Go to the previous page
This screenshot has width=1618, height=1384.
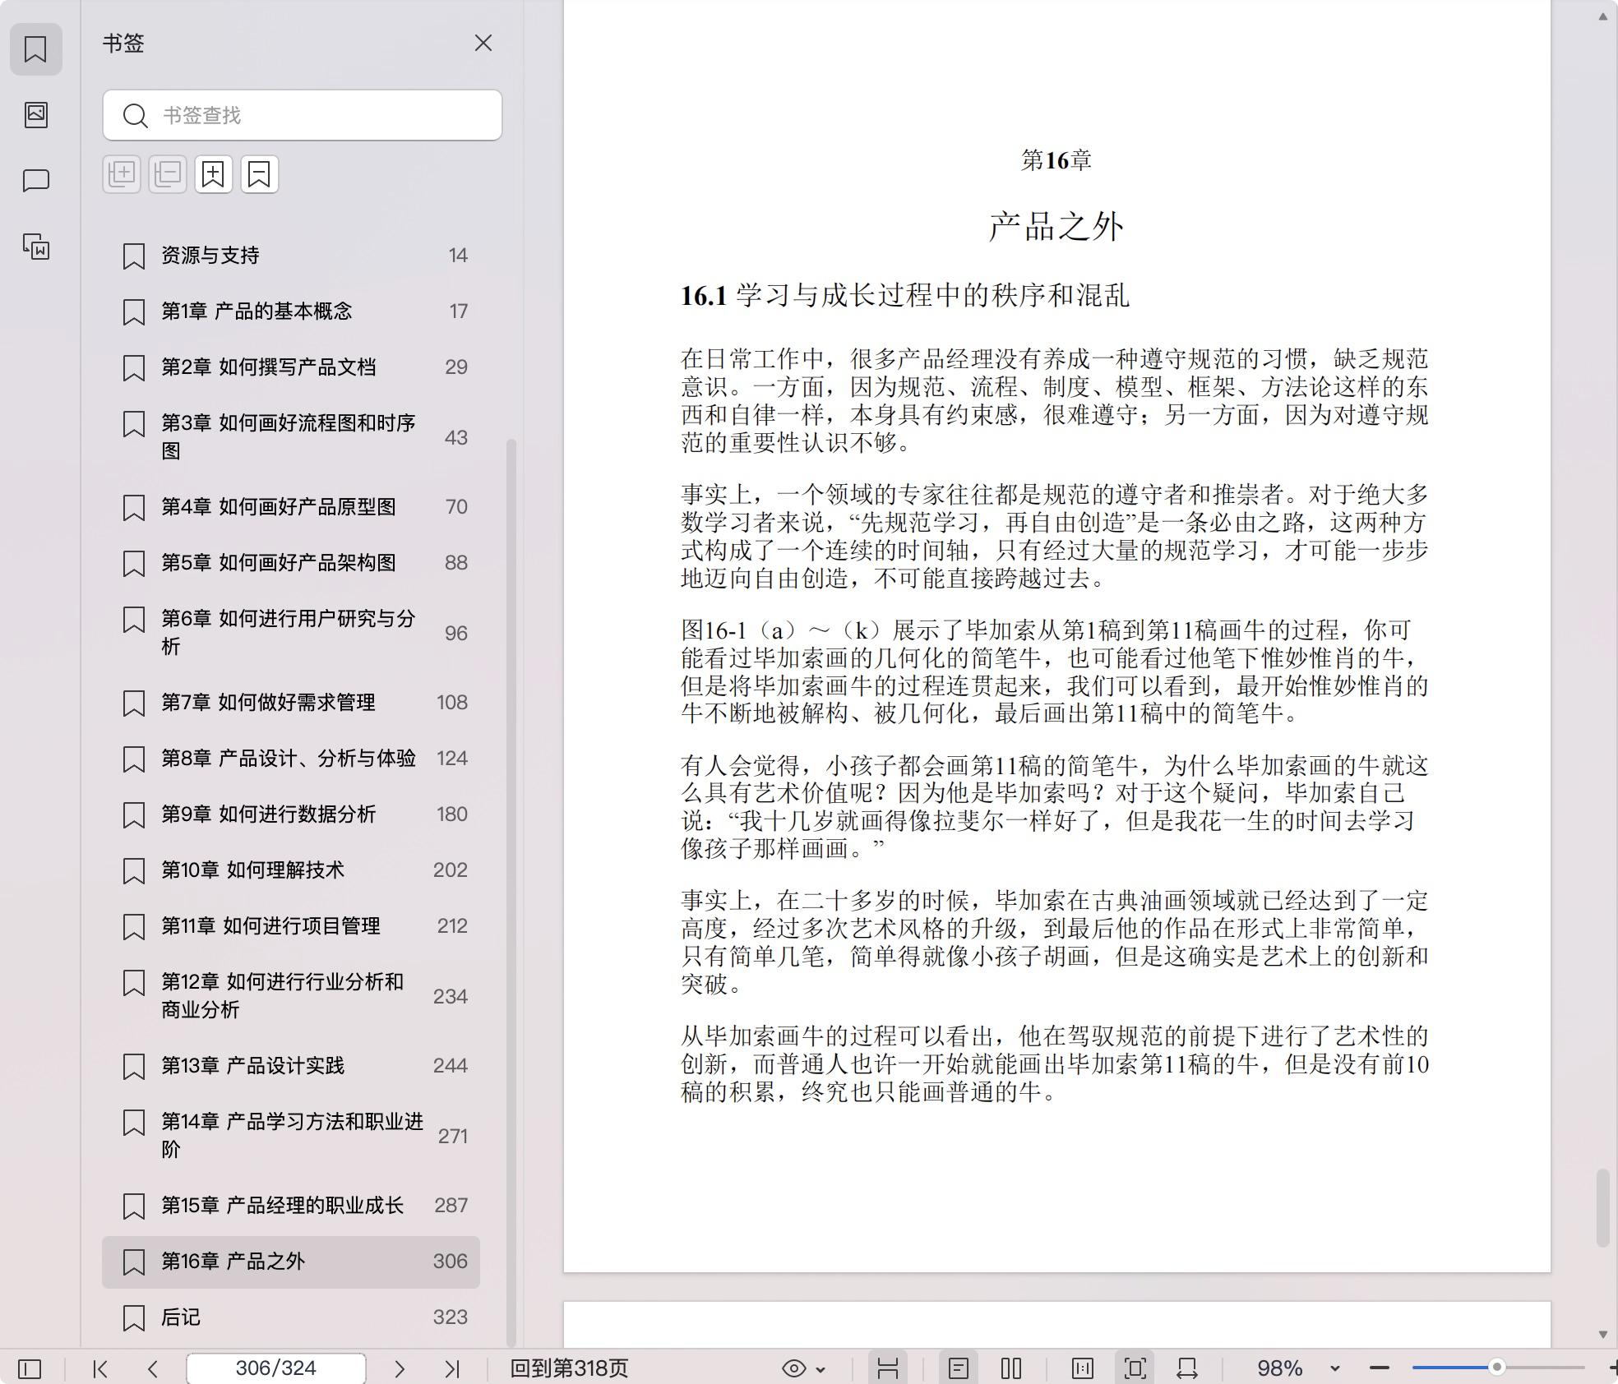coord(152,1368)
